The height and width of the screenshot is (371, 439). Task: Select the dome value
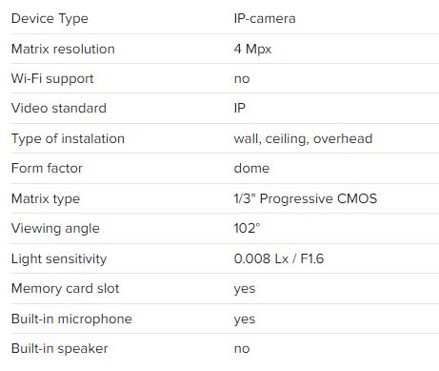coord(251,168)
